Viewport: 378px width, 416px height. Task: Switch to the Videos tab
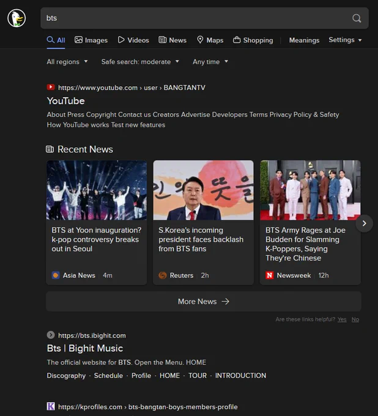(133, 40)
